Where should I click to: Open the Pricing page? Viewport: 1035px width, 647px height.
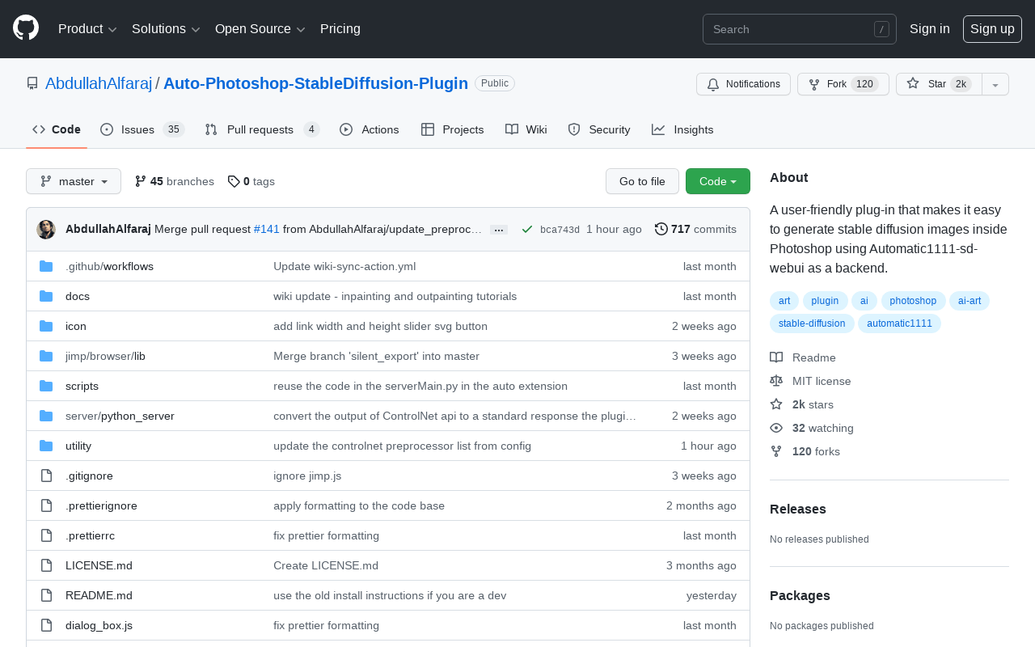click(x=340, y=29)
